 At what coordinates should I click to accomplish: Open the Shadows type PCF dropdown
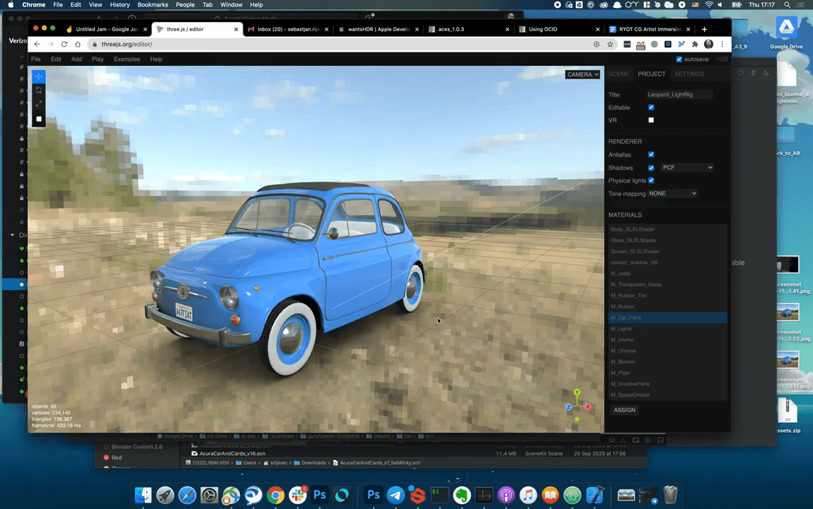[x=687, y=168]
